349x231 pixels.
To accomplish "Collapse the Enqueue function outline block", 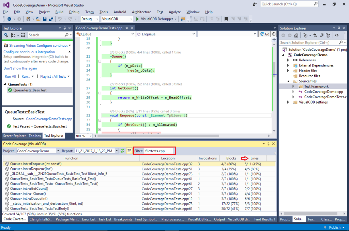I will tap(100, 120).
